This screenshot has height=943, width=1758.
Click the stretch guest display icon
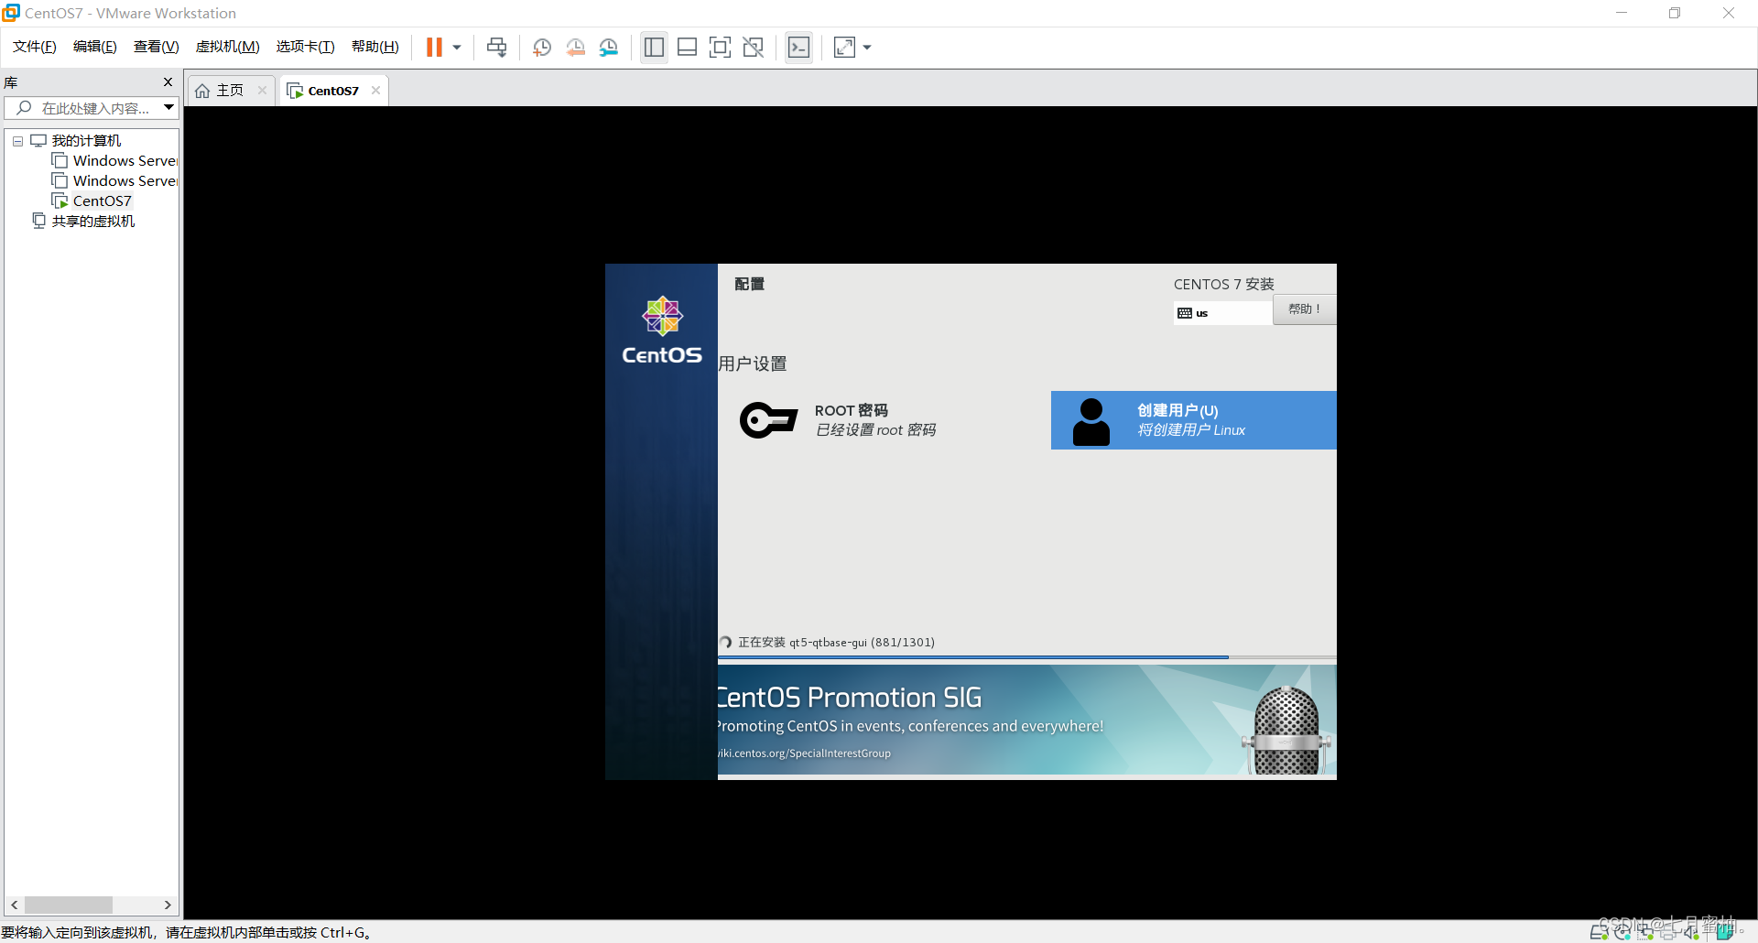pyautogui.click(x=844, y=47)
